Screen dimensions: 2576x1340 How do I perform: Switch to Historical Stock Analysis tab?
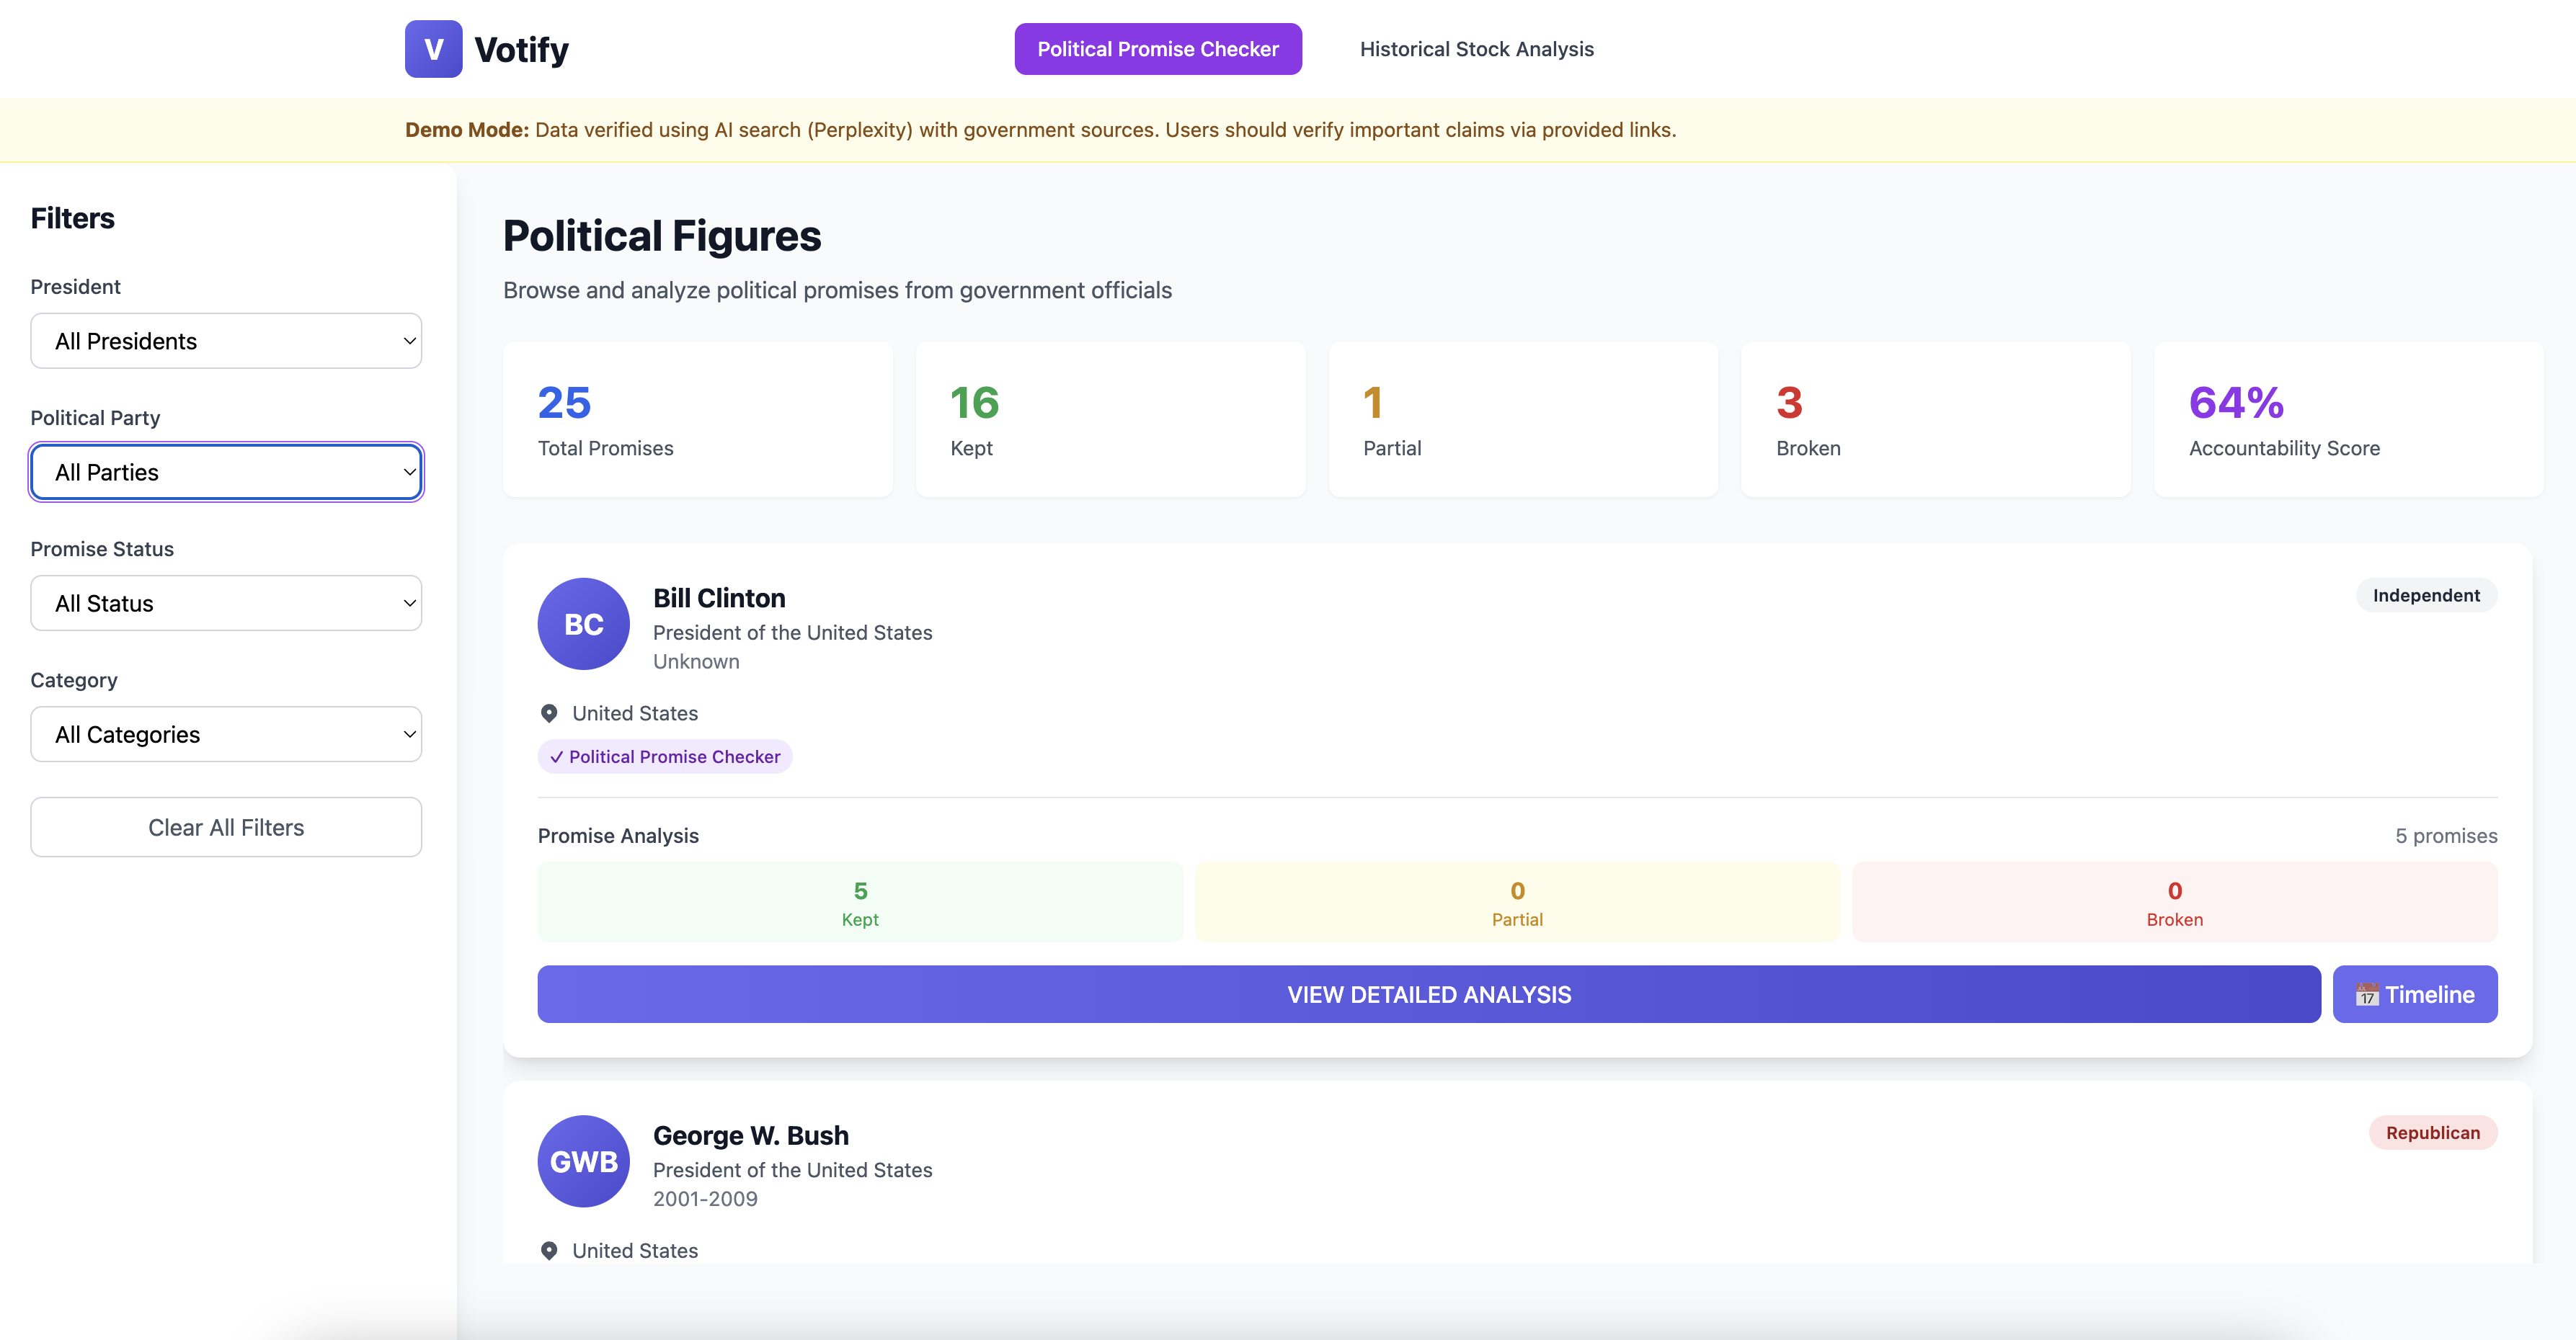pos(1476,49)
